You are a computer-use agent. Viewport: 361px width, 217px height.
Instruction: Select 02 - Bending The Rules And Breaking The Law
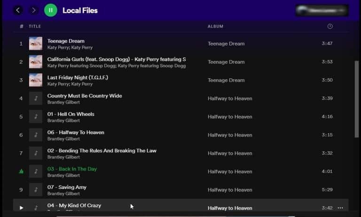click(102, 150)
